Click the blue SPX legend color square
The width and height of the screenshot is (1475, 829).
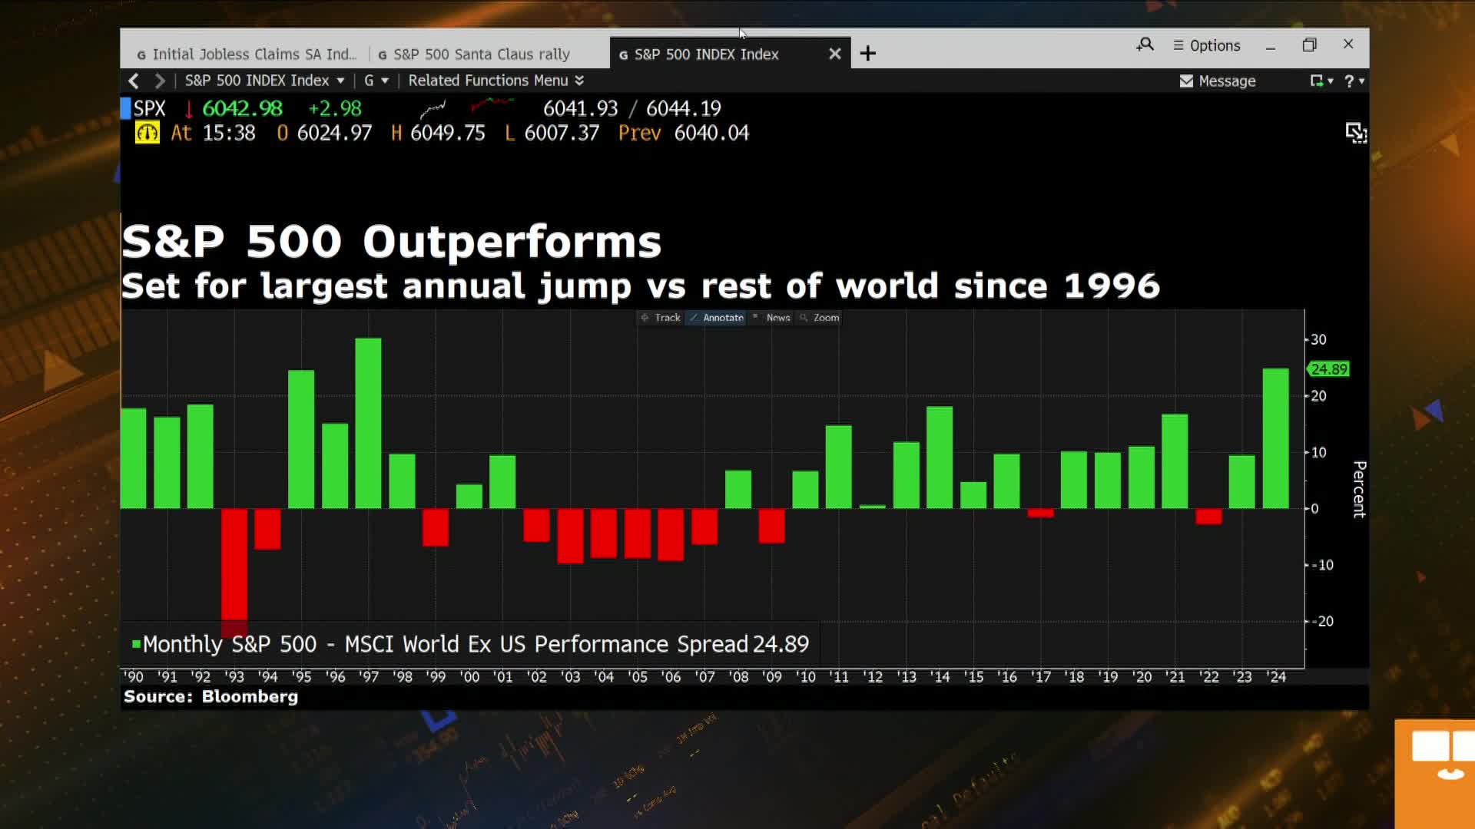click(125, 108)
